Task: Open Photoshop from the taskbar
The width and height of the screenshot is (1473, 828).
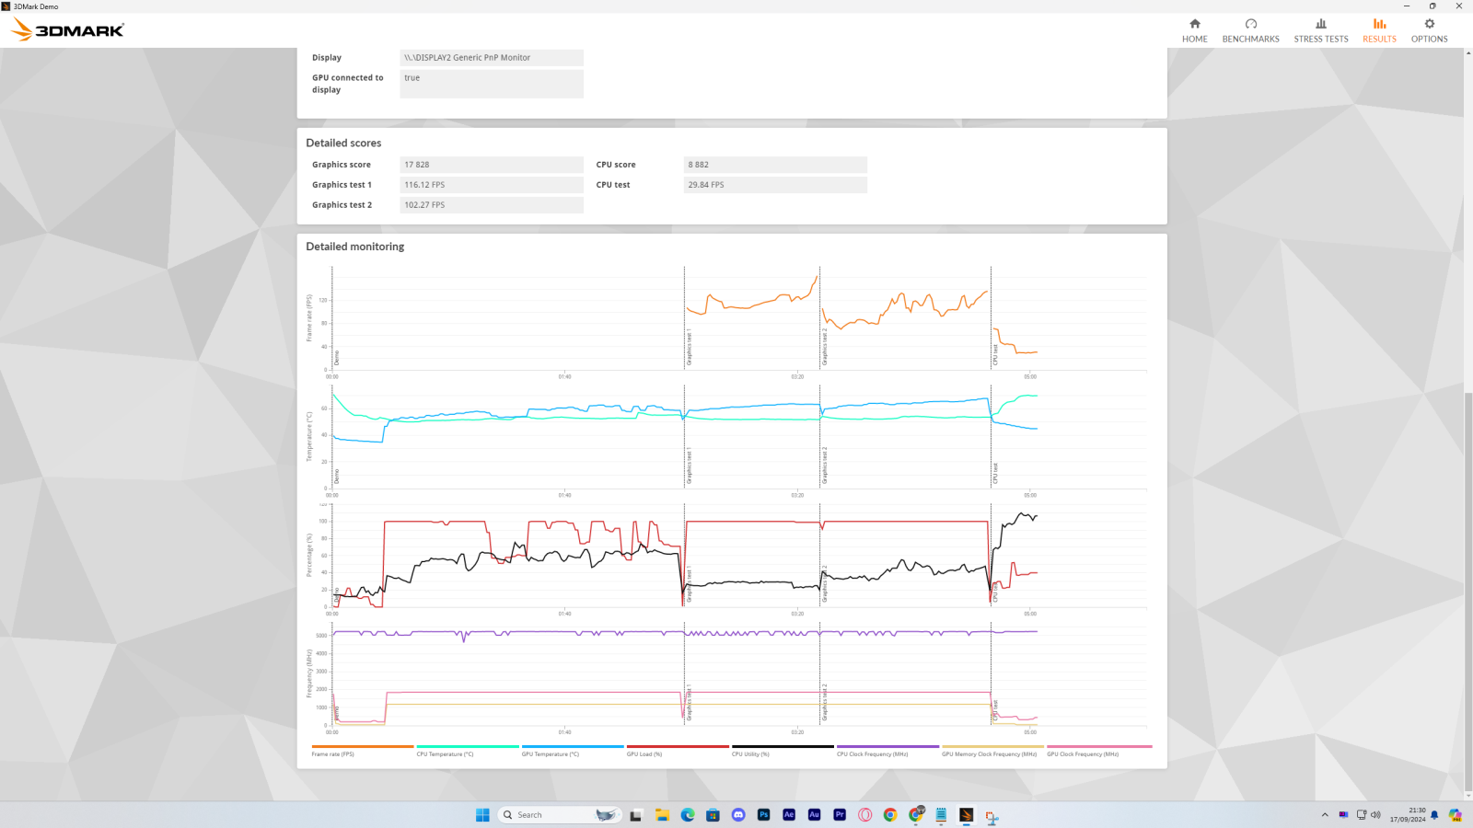Action: (x=763, y=815)
